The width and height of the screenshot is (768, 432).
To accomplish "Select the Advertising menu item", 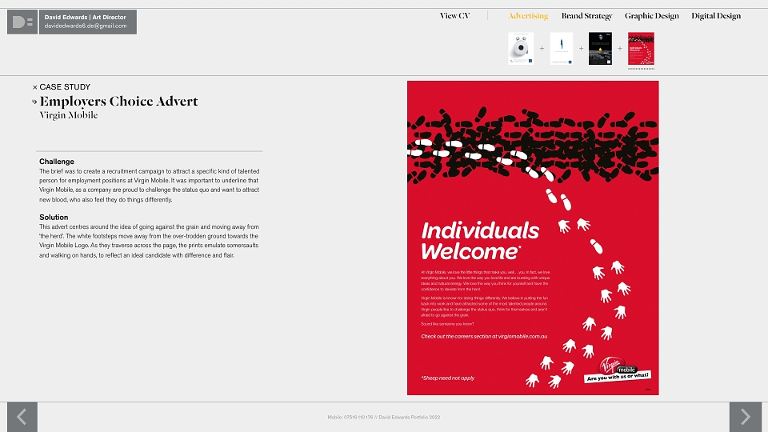I will click(x=528, y=16).
